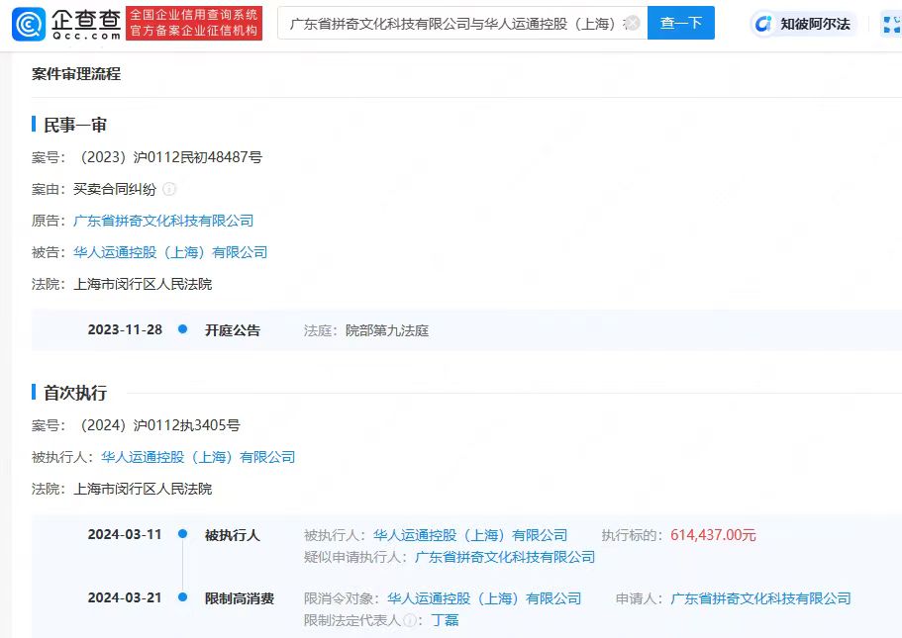This screenshot has height=638, width=902.
Task: Click the info icon next to 买卖合同纠纷
Action: (x=169, y=189)
